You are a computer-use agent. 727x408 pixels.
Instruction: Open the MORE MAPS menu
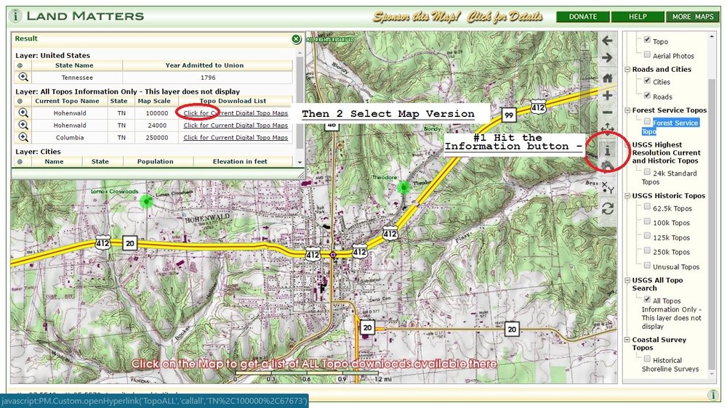693,17
